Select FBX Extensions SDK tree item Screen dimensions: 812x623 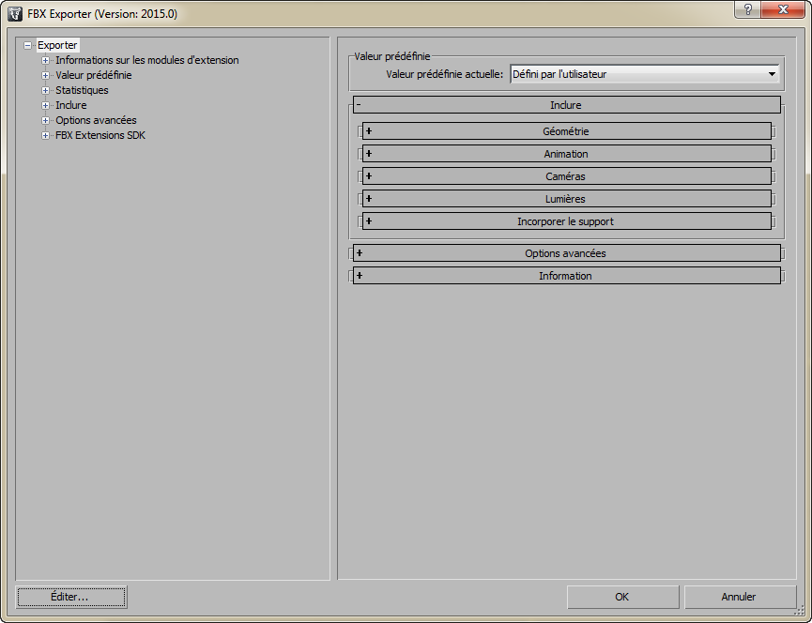coord(100,135)
